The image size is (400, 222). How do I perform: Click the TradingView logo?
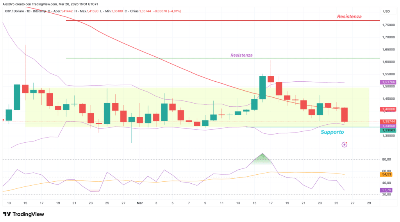point(23,214)
